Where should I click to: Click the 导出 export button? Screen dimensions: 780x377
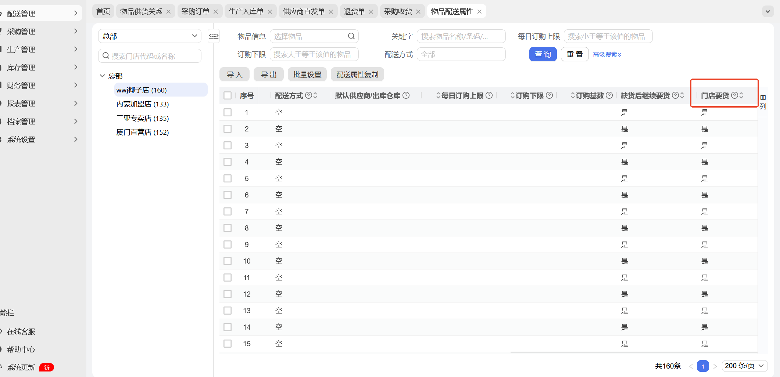pyautogui.click(x=269, y=75)
